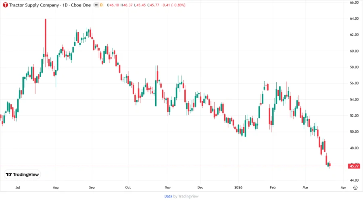Click the 54.00 price axis label
The width and height of the screenshot is (363, 201).
click(x=354, y=99)
